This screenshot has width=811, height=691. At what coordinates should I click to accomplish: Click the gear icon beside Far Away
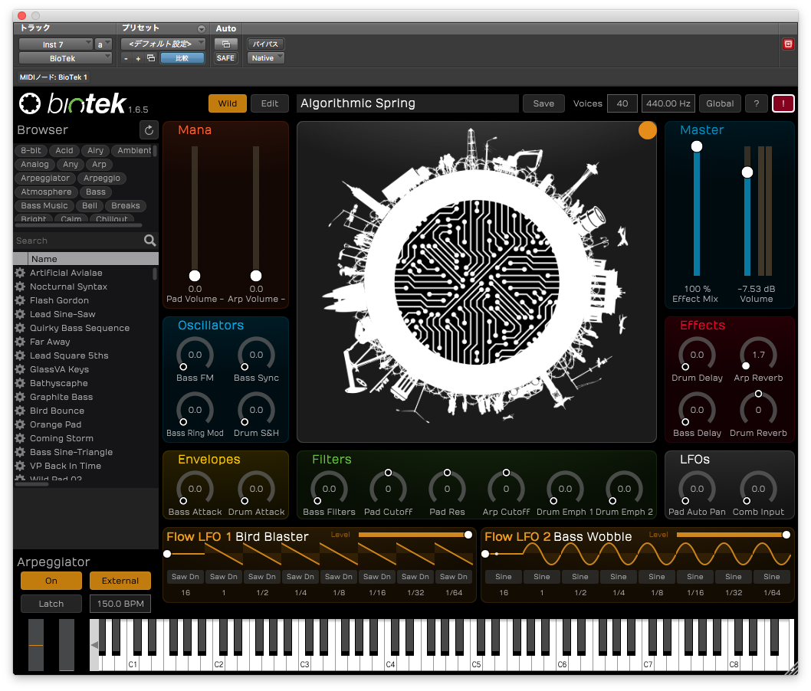click(20, 342)
